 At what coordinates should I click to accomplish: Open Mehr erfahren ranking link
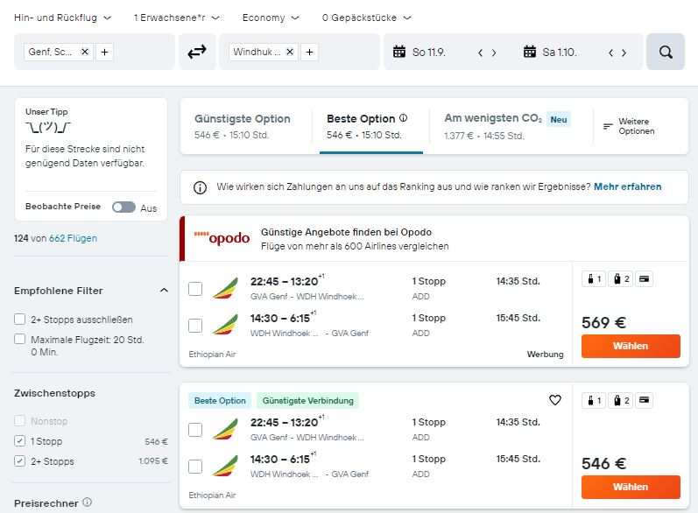coord(627,186)
